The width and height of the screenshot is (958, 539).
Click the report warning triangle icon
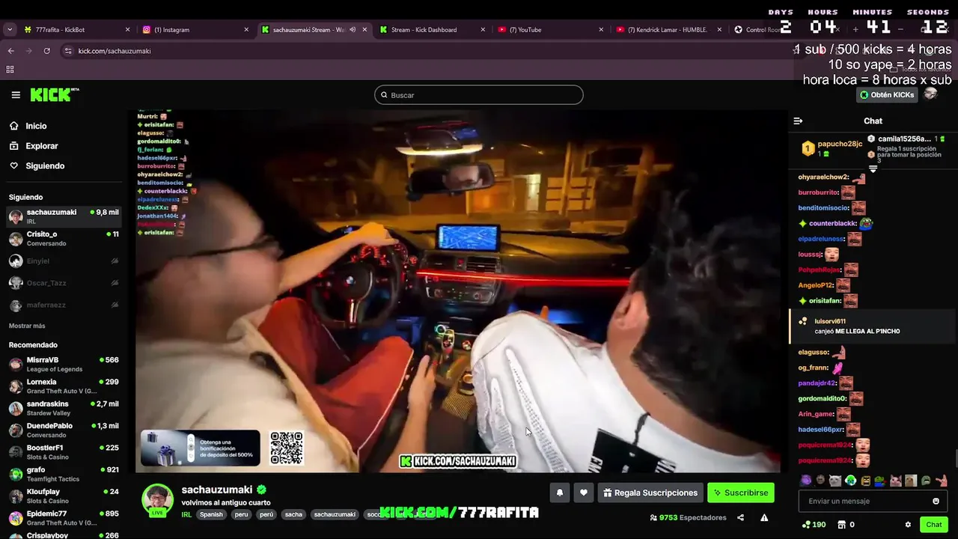click(764, 517)
